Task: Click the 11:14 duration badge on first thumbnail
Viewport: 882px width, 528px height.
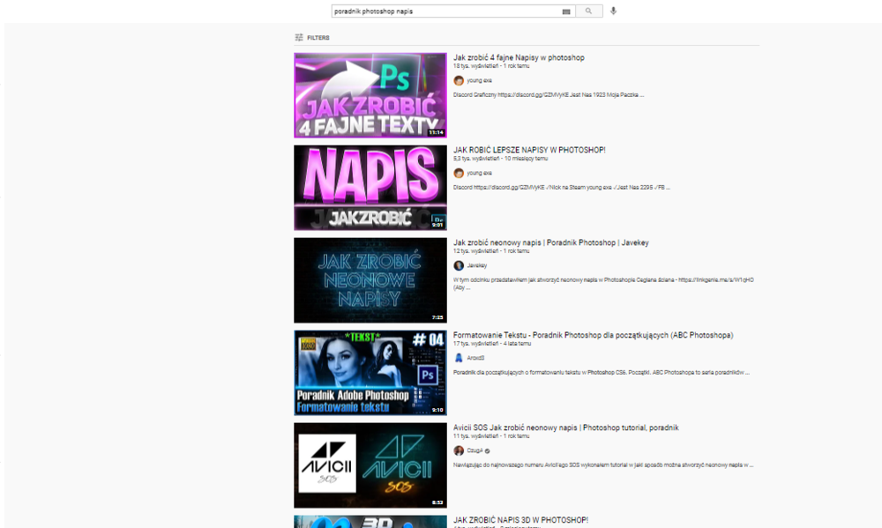Action: coord(437,133)
